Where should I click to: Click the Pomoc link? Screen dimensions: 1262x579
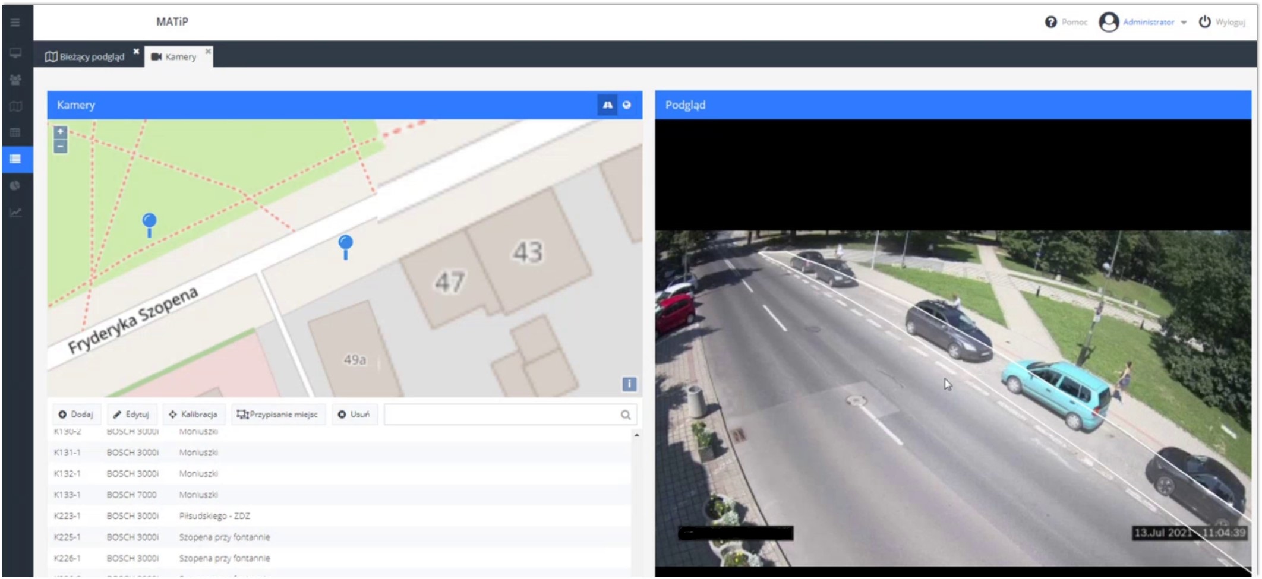click(1074, 22)
